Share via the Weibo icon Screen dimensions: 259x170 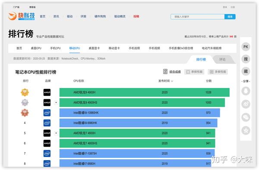(246, 104)
